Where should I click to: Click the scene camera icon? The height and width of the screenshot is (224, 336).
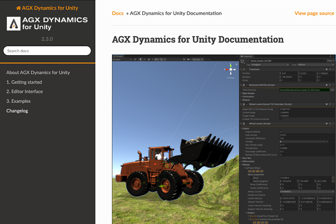(x=189, y=59)
